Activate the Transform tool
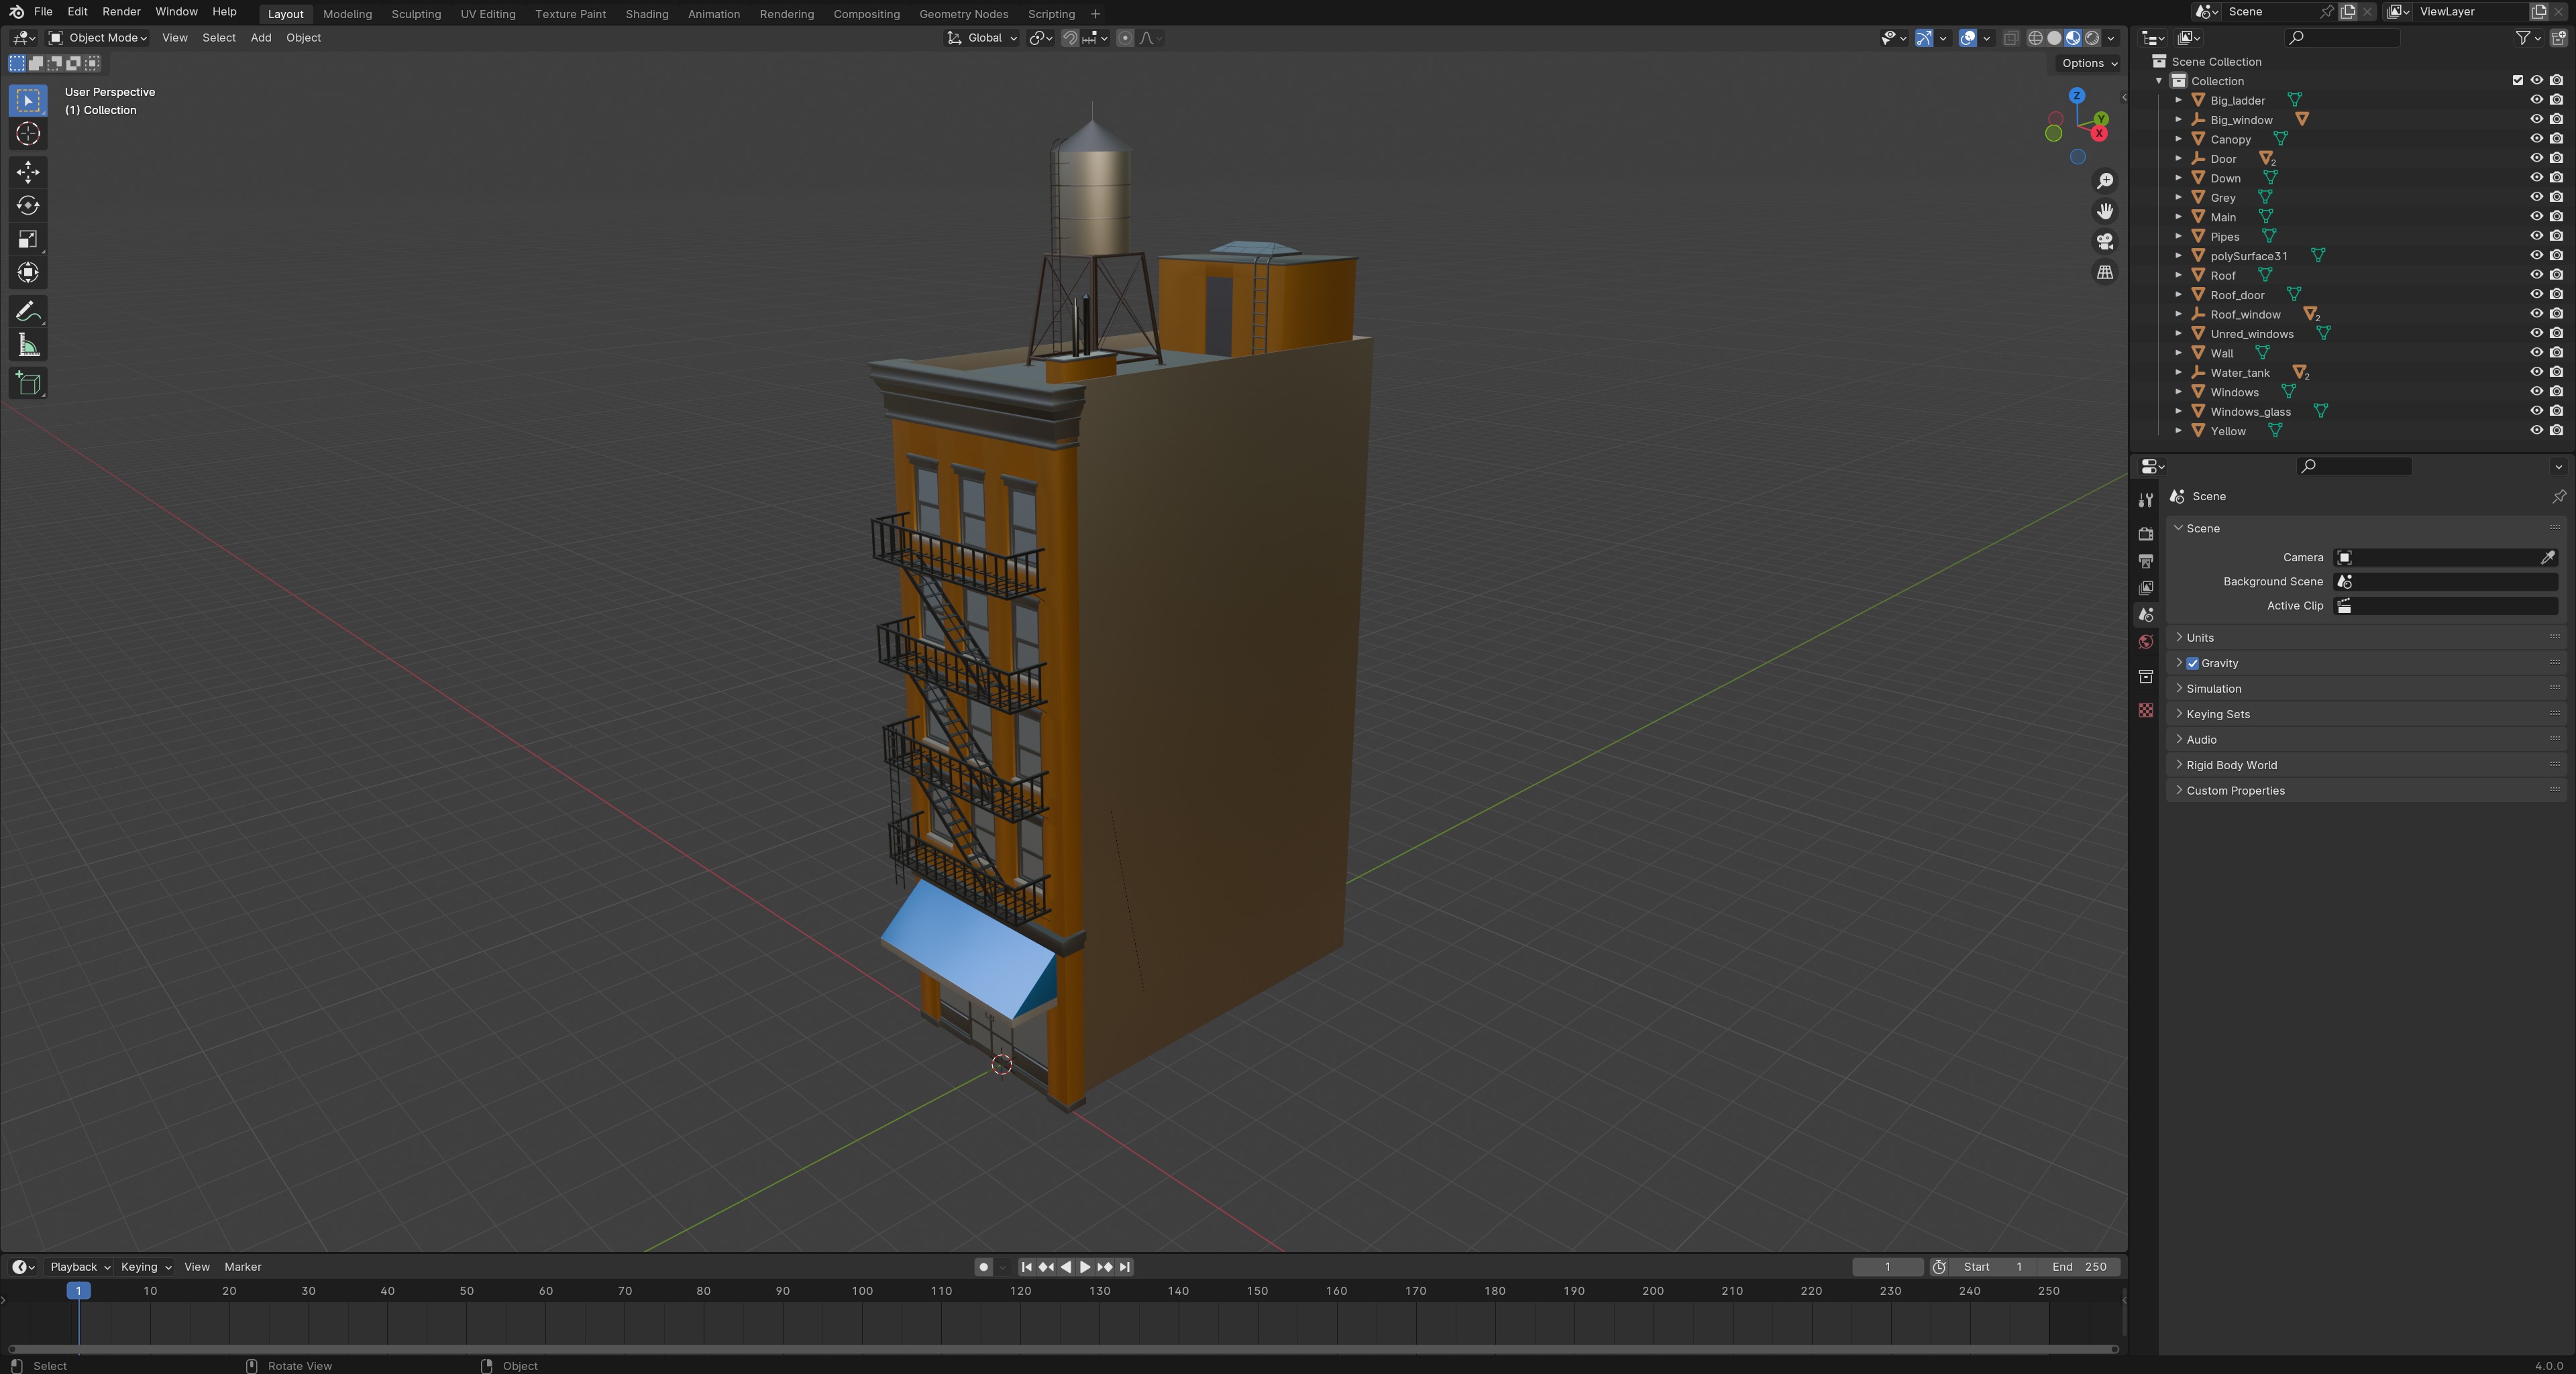This screenshot has height=1374, width=2576. point(28,273)
